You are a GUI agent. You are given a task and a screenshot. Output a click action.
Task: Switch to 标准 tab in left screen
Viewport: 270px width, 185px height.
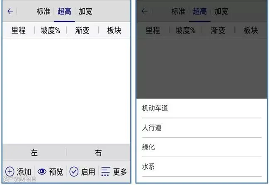[x=43, y=12]
